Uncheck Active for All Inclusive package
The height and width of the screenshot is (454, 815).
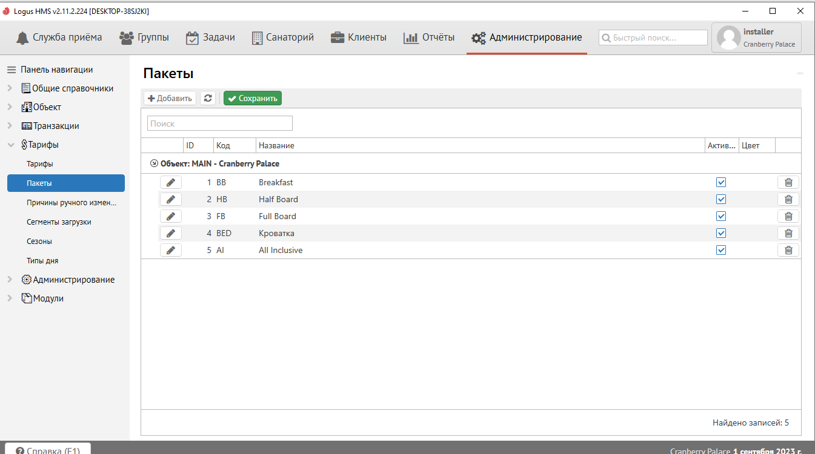pyautogui.click(x=721, y=250)
